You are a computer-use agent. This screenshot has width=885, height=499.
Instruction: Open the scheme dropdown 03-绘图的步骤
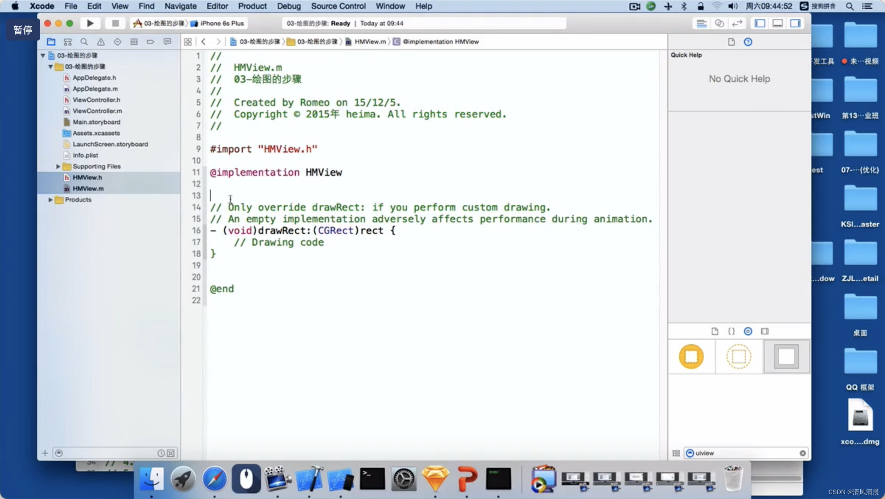(x=159, y=23)
